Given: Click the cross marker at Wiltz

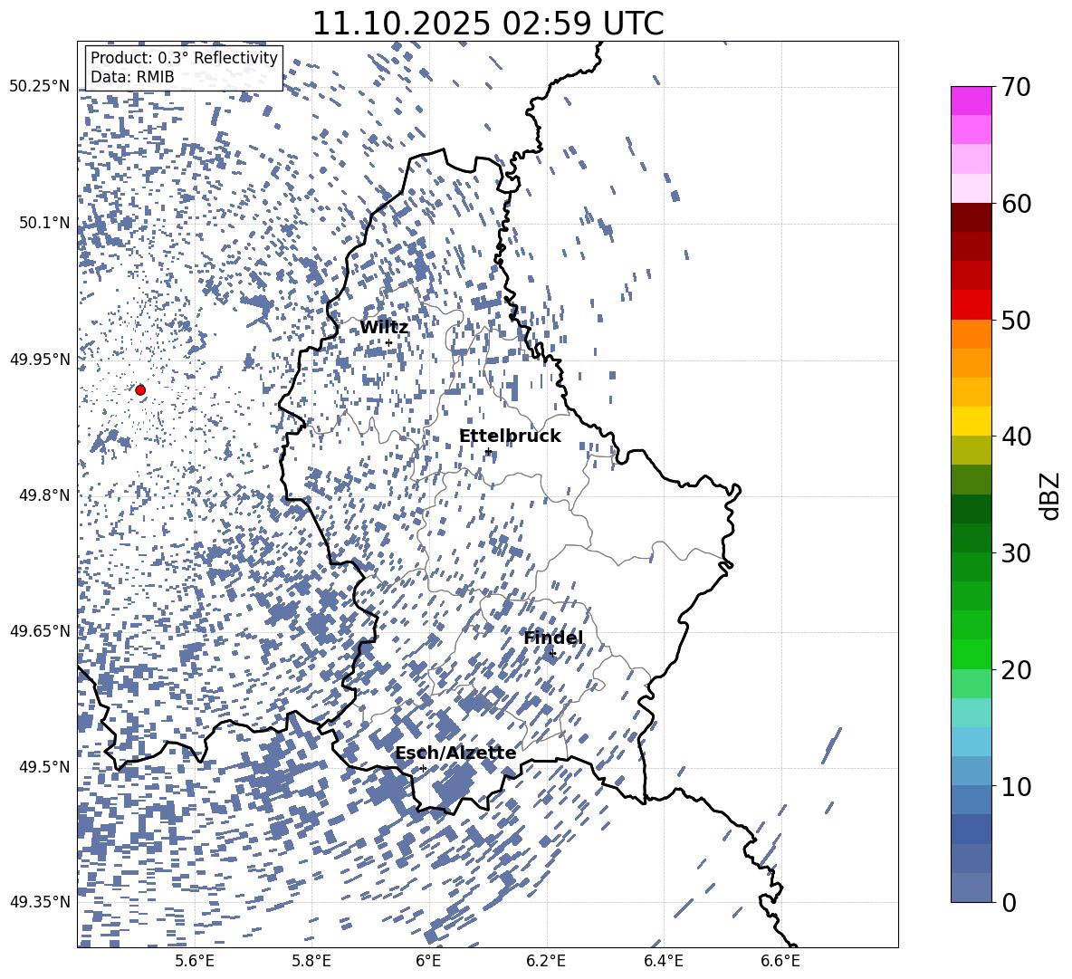Looking at the screenshot, I should (389, 343).
